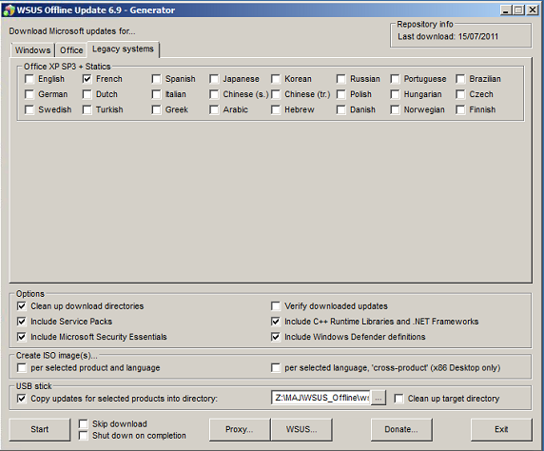Enable Hebrew language checkbox
Screen dimensions: 544x451
(276, 109)
